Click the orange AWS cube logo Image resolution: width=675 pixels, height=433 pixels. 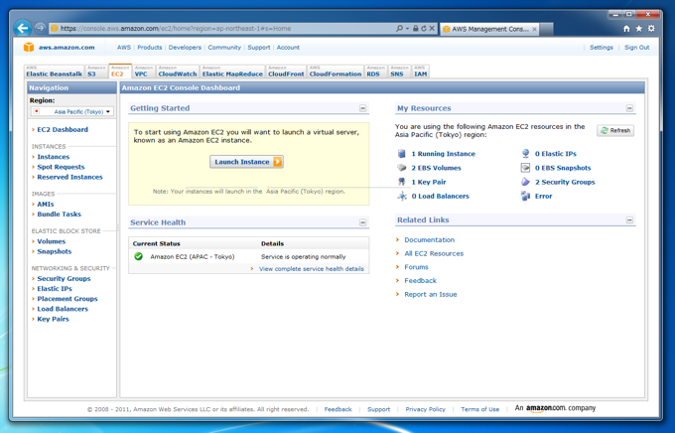[x=29, y=47]
